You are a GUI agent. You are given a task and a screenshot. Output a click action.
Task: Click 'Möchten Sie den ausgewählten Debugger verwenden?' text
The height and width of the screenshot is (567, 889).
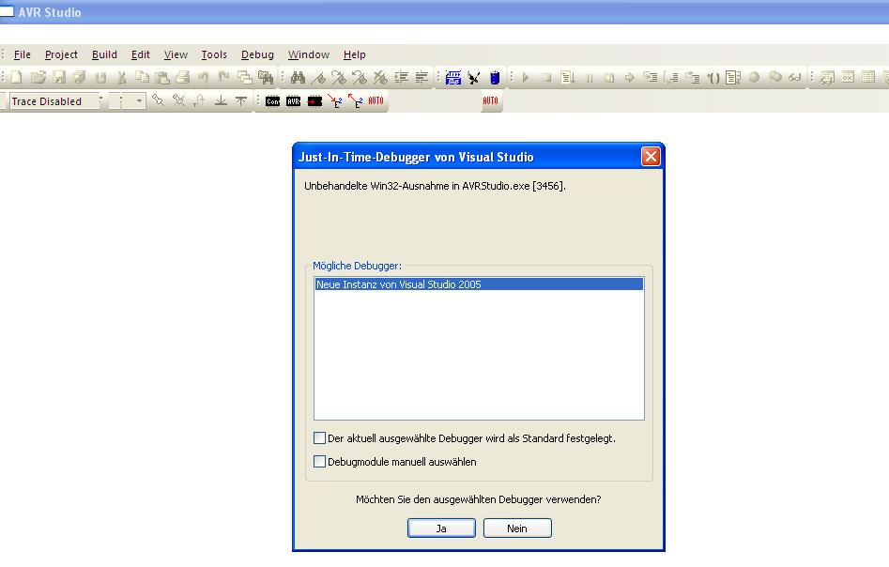(479, 499)
